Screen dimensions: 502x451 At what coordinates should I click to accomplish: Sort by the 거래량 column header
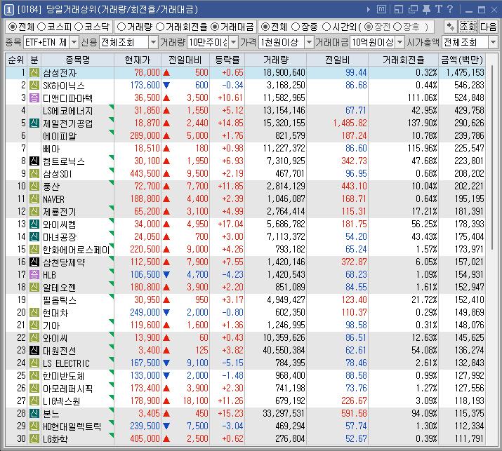pos(275,60)
